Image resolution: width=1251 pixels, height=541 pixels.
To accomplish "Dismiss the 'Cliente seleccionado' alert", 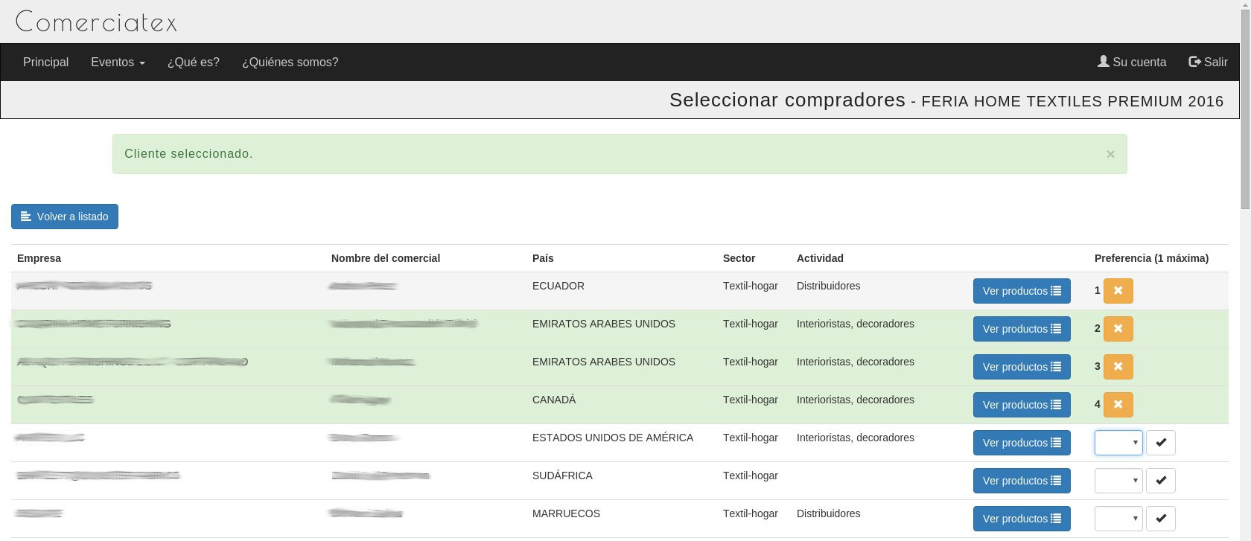I will [1110, 154].
